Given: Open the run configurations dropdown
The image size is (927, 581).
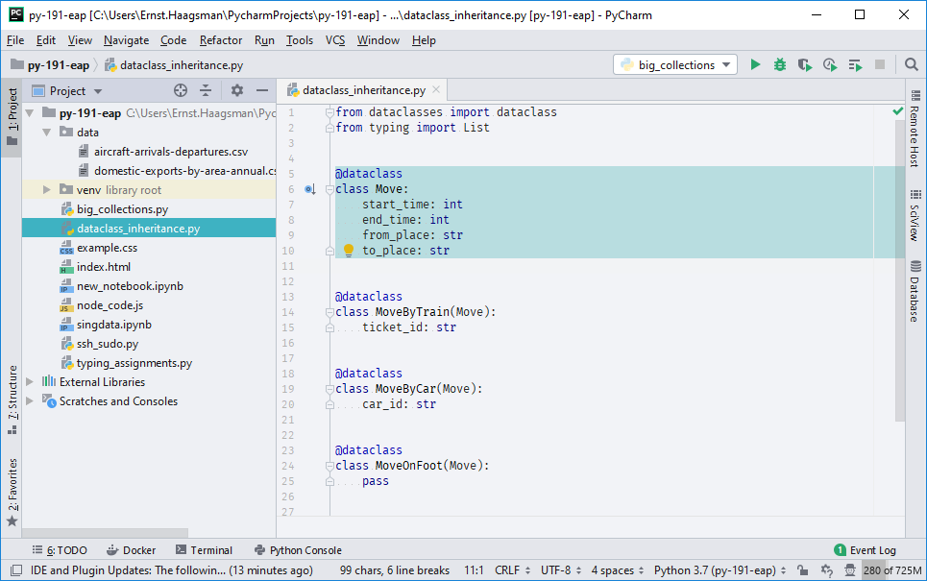Looking at the screenshot, I should (672, 64).
